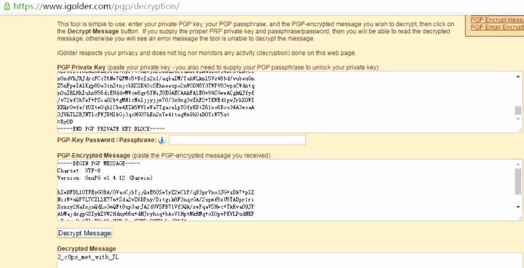The image size is (524, 268).
Task: Click the 'PGP-Encrypted Message' label
Action: tap(94, 156)
